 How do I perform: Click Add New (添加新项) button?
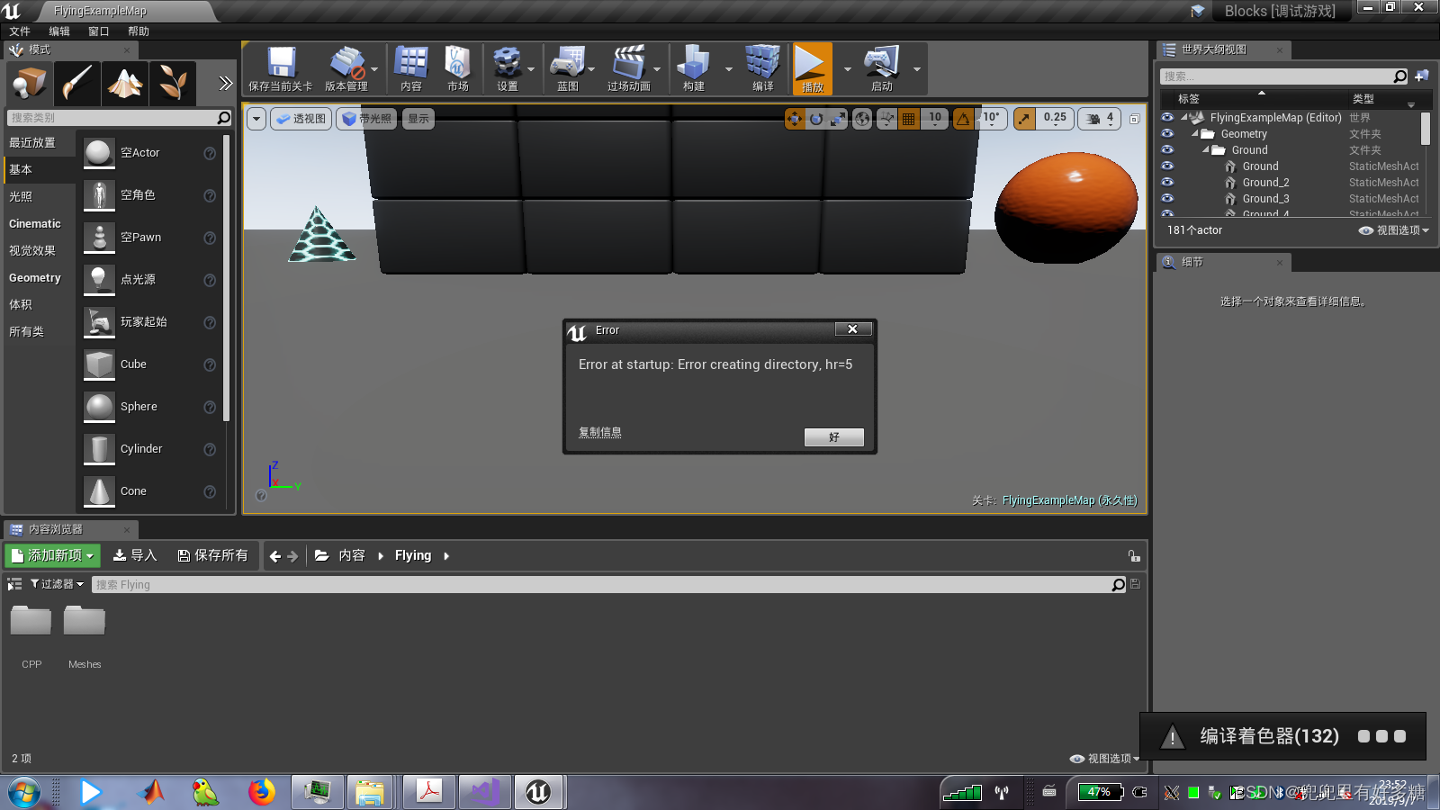pos(52,555)
